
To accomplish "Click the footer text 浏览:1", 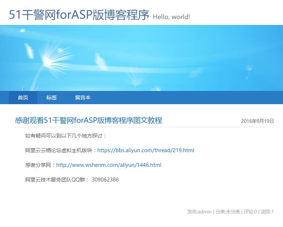I will tap(267, 212).
